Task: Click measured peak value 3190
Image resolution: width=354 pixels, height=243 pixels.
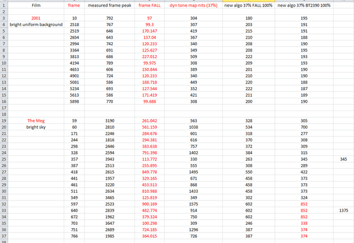Action: (110, 120)
